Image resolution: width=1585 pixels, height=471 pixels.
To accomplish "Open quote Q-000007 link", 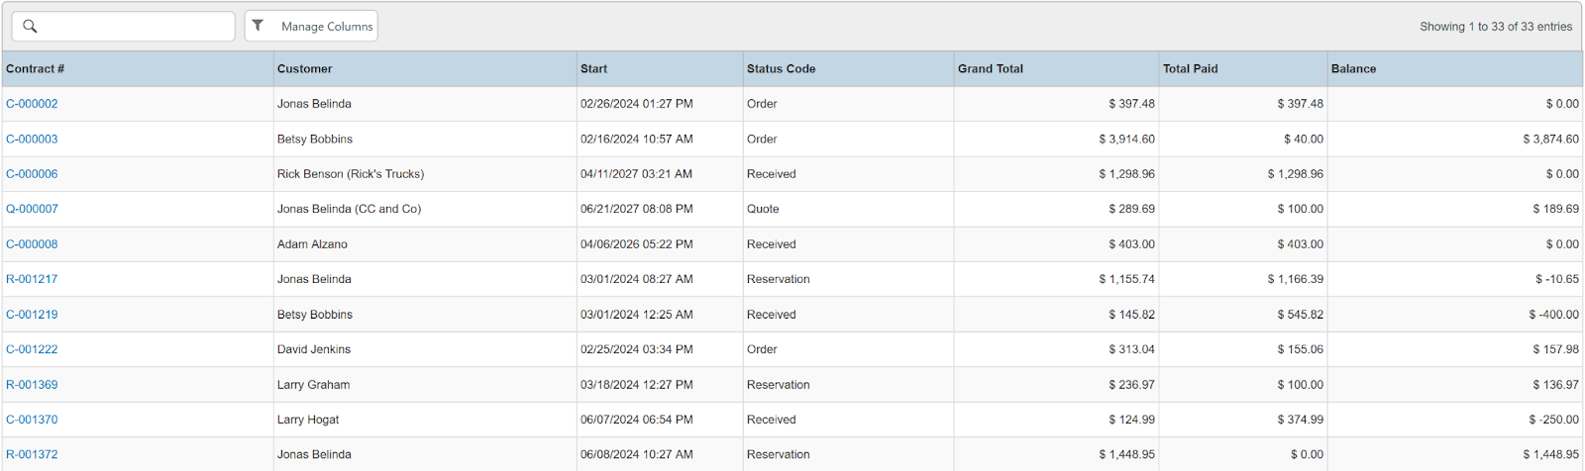I will 33,210.
